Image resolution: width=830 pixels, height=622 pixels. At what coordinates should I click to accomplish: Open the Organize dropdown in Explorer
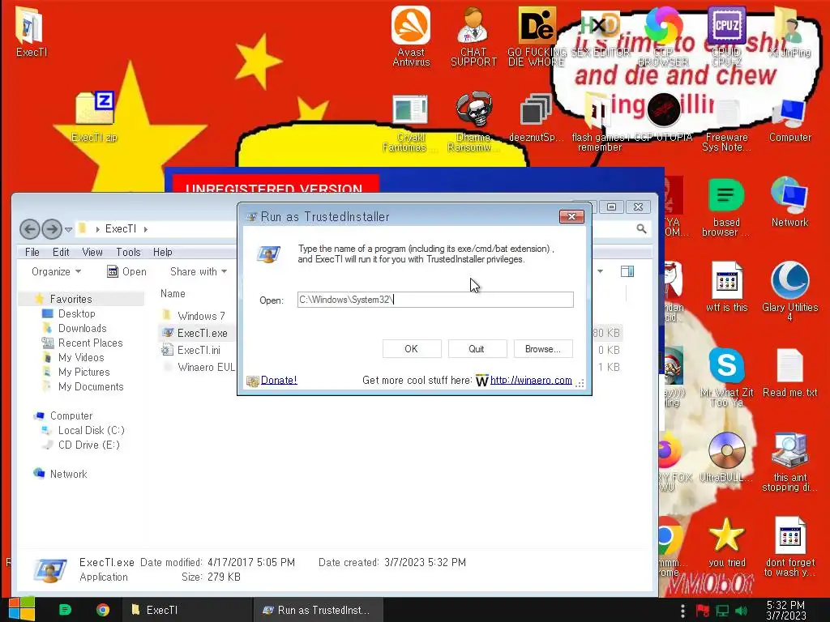(x=56, y=271)
